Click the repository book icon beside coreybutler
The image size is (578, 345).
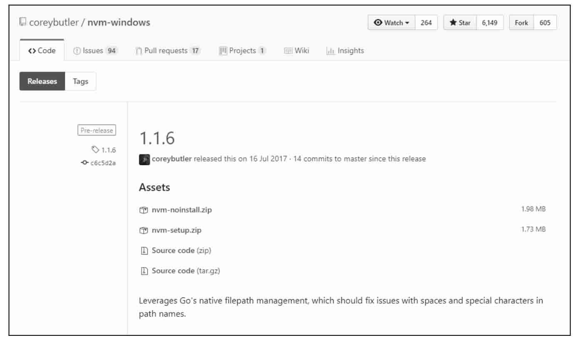pos(23,22)
